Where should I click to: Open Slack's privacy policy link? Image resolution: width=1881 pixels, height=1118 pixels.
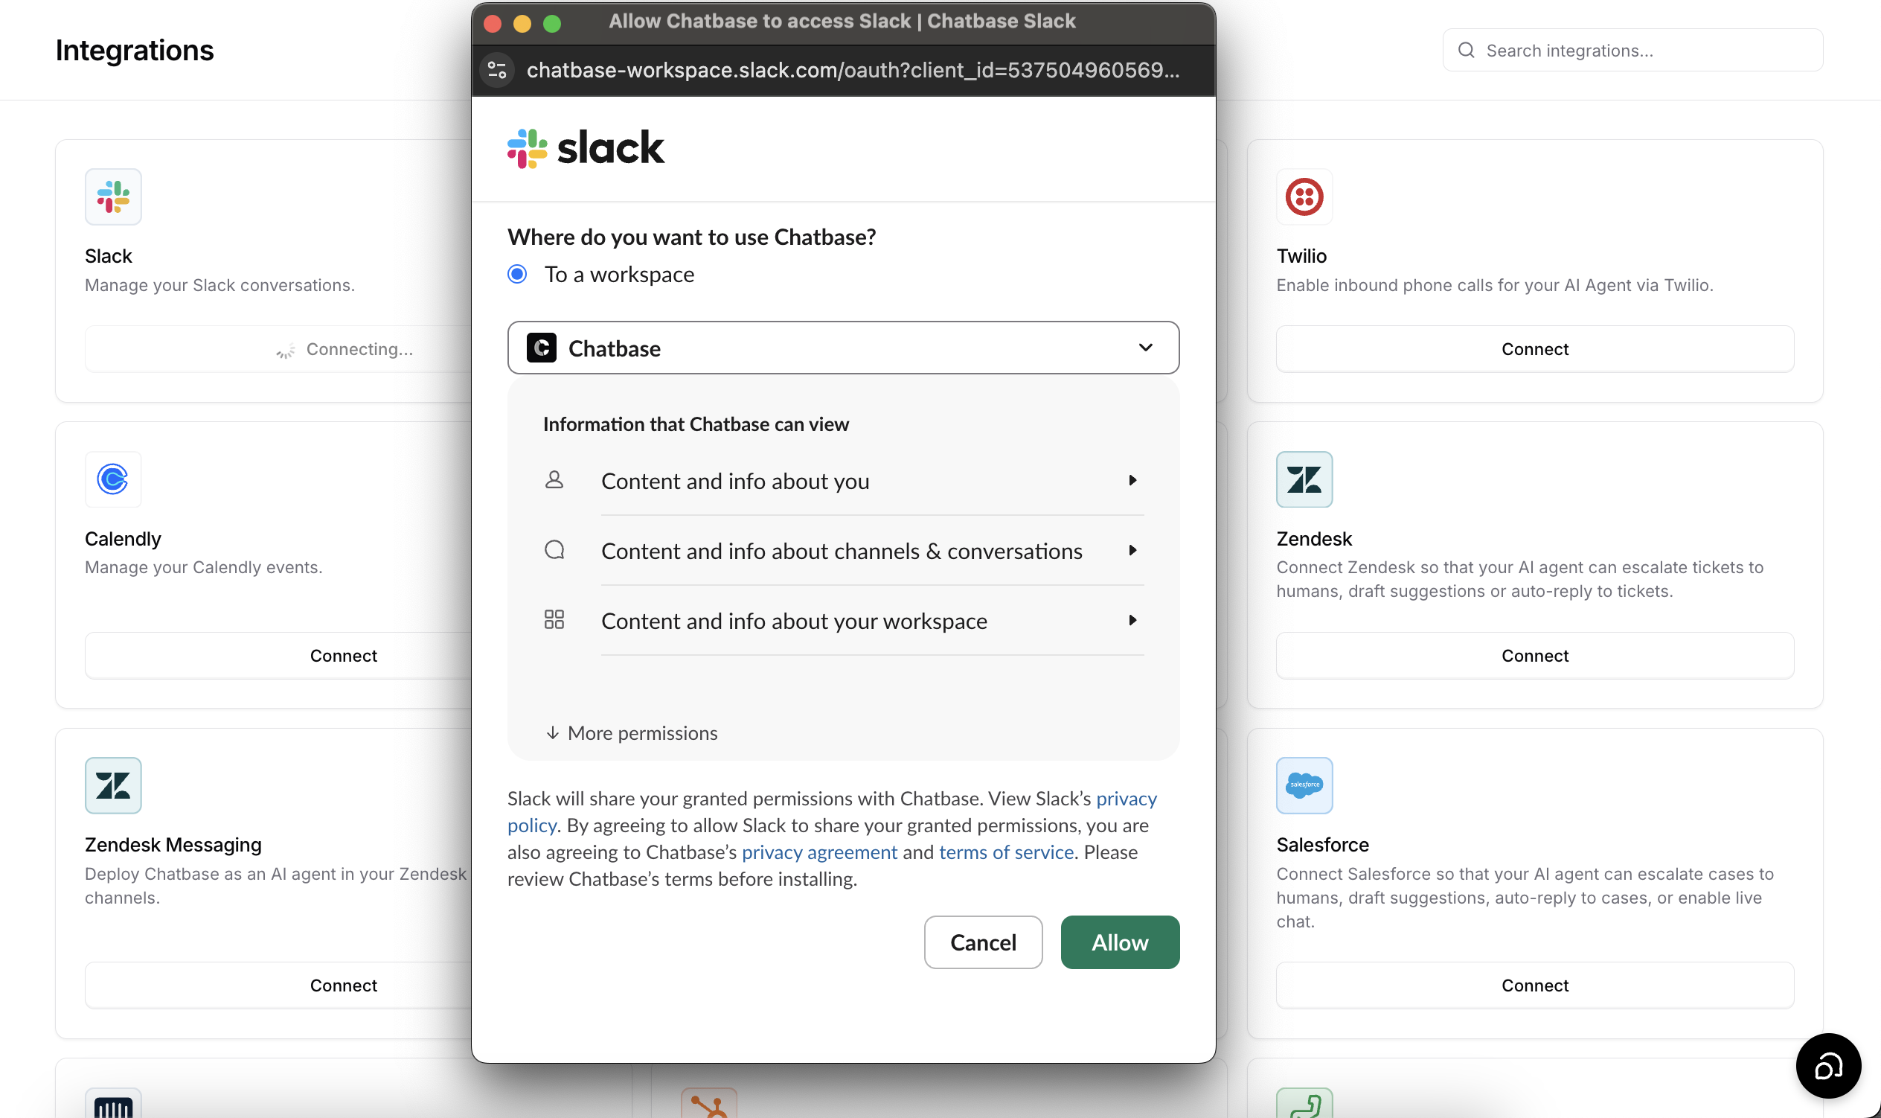1126,799
